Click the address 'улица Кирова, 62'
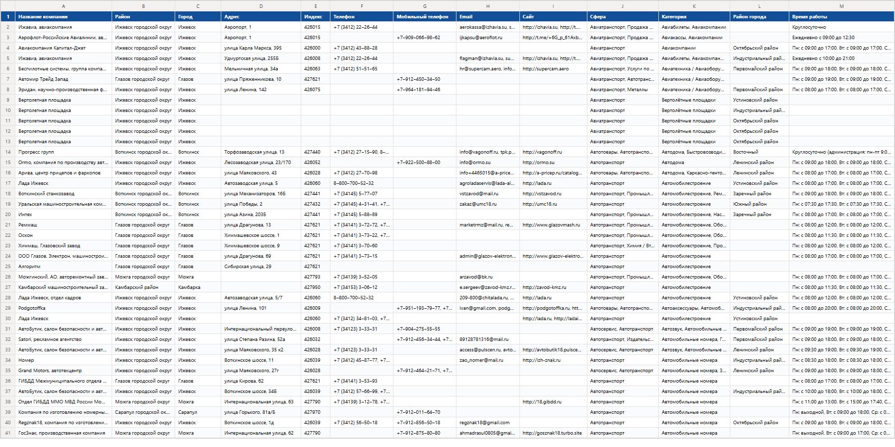 [261, 381]
